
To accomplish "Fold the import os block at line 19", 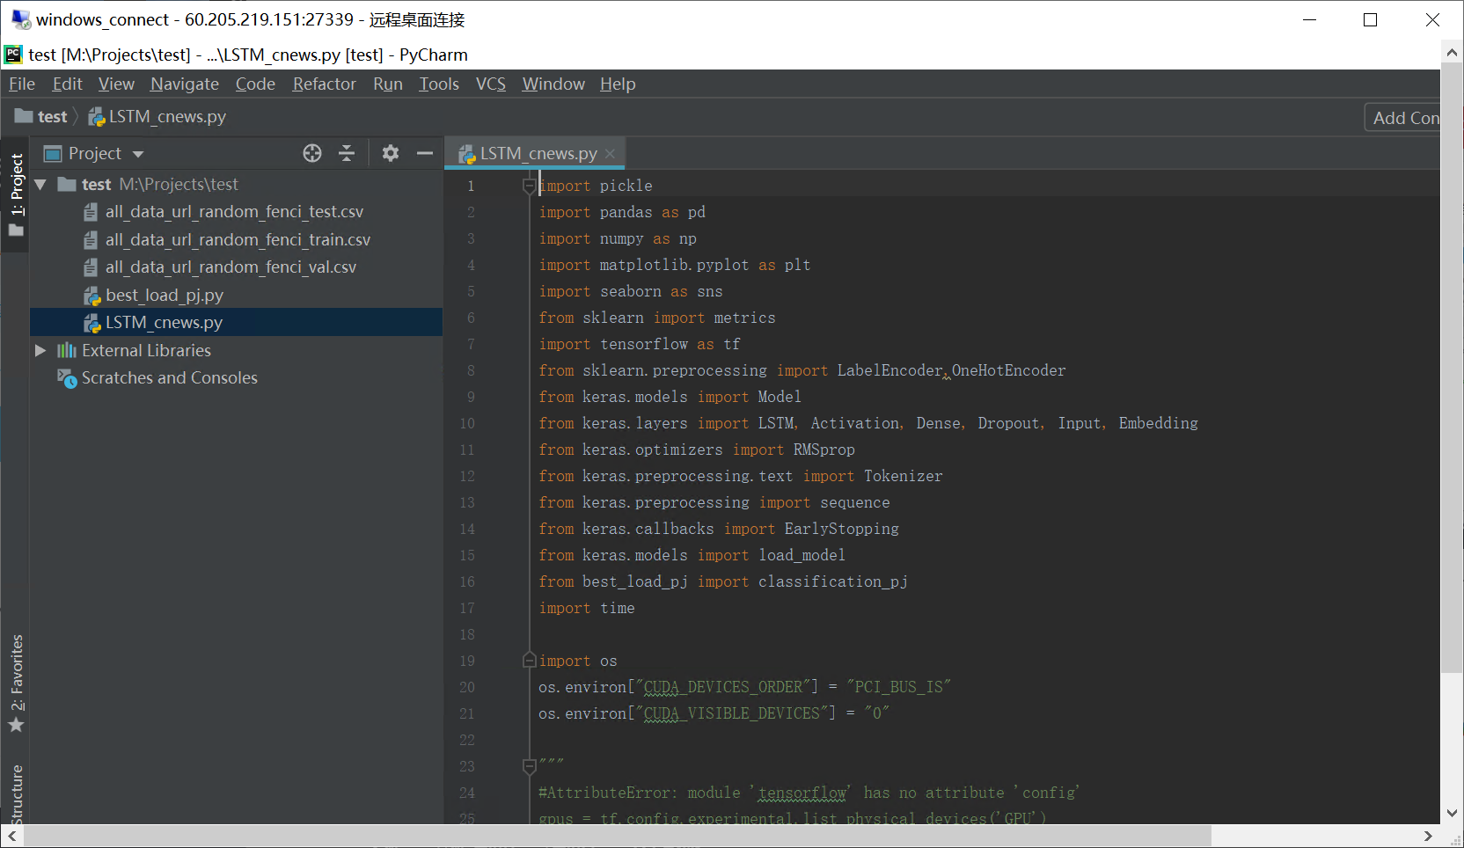I will [x=529, y=661].
